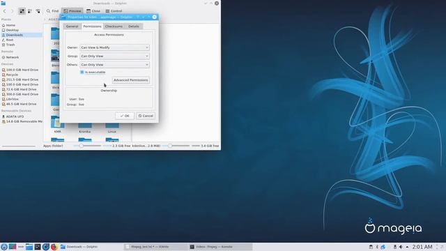Viewport: 446px width, 251px height.
Task: Open the volume tray icon
Action: click(x=401, y=247)
